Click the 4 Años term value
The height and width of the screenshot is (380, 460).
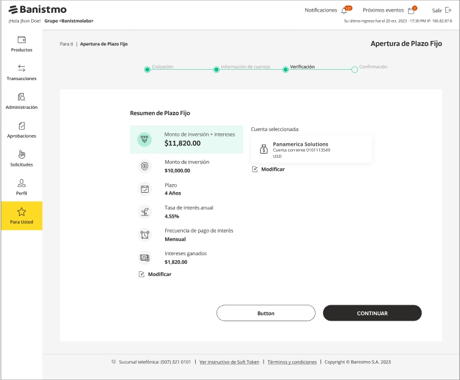(x=172, y=193)
